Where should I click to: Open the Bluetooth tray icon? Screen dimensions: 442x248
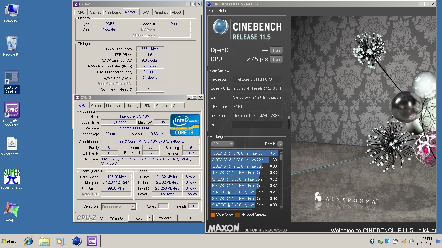click(x=372, y=241)
